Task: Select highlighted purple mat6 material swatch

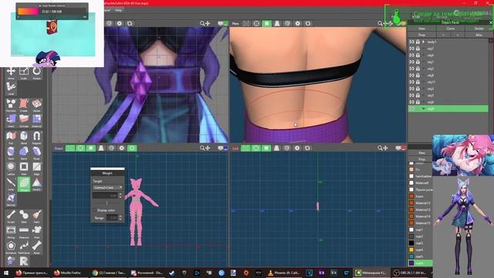Action: (411, 263)
